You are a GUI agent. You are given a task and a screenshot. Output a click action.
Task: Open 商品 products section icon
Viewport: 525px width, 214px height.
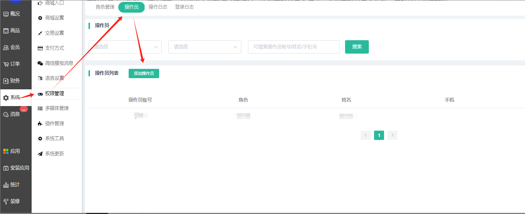(6, 31)
